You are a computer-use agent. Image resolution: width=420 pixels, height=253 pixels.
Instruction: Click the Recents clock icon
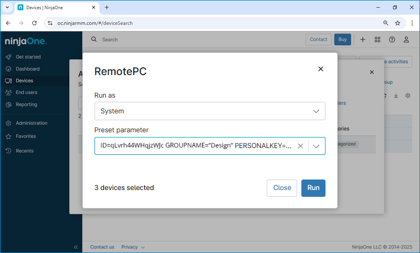(8, 151)
